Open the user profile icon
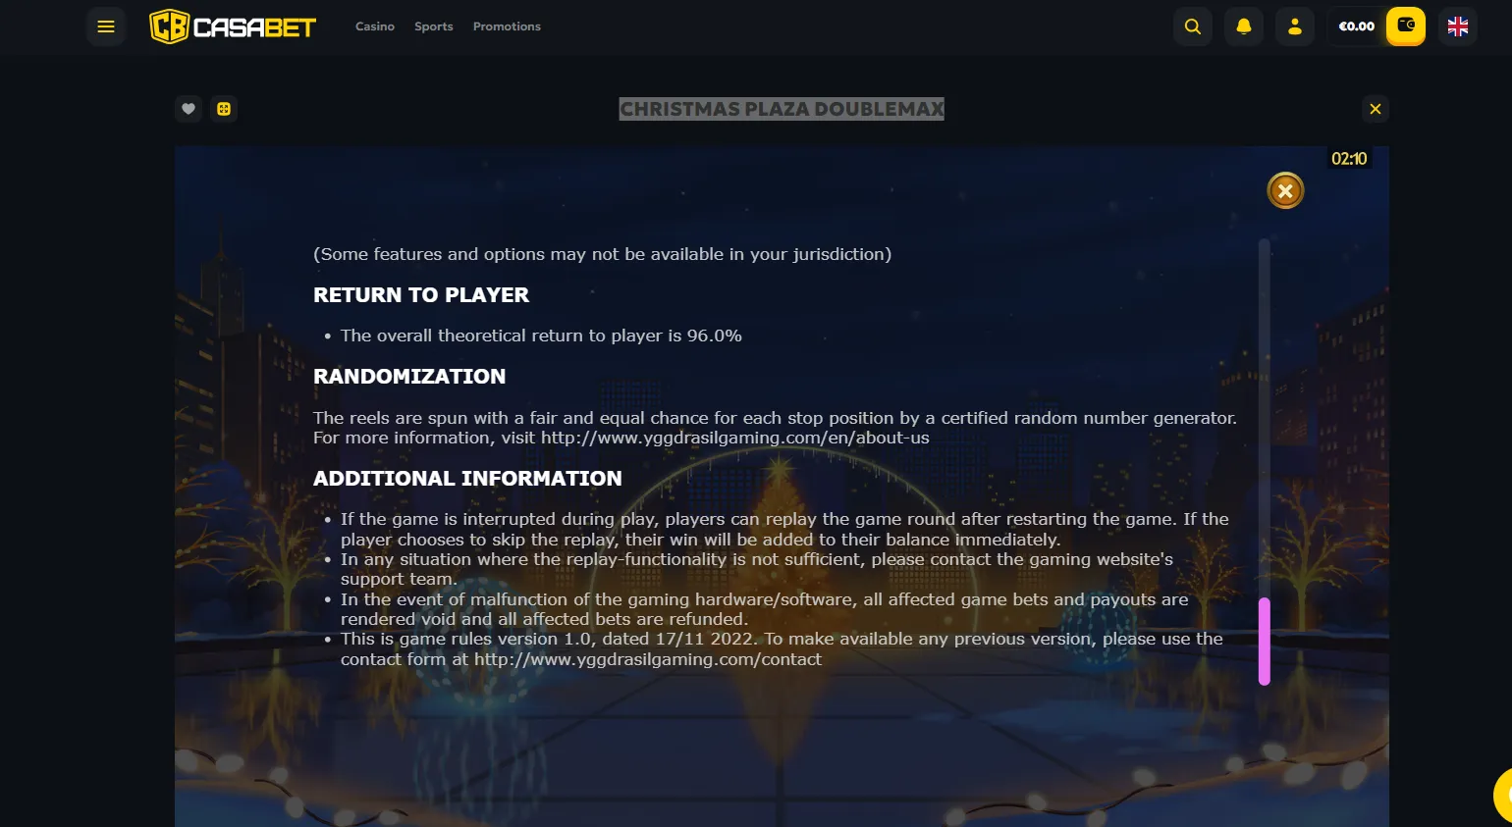The width and height of the screenshot is (1512, 827). point(1295,26)
